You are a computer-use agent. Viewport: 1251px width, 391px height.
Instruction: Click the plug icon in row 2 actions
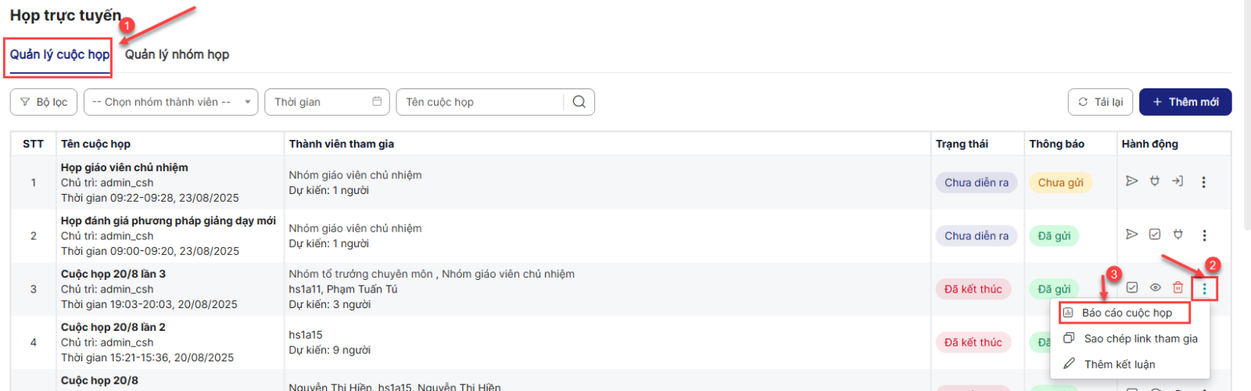(x=1178, y=235)
